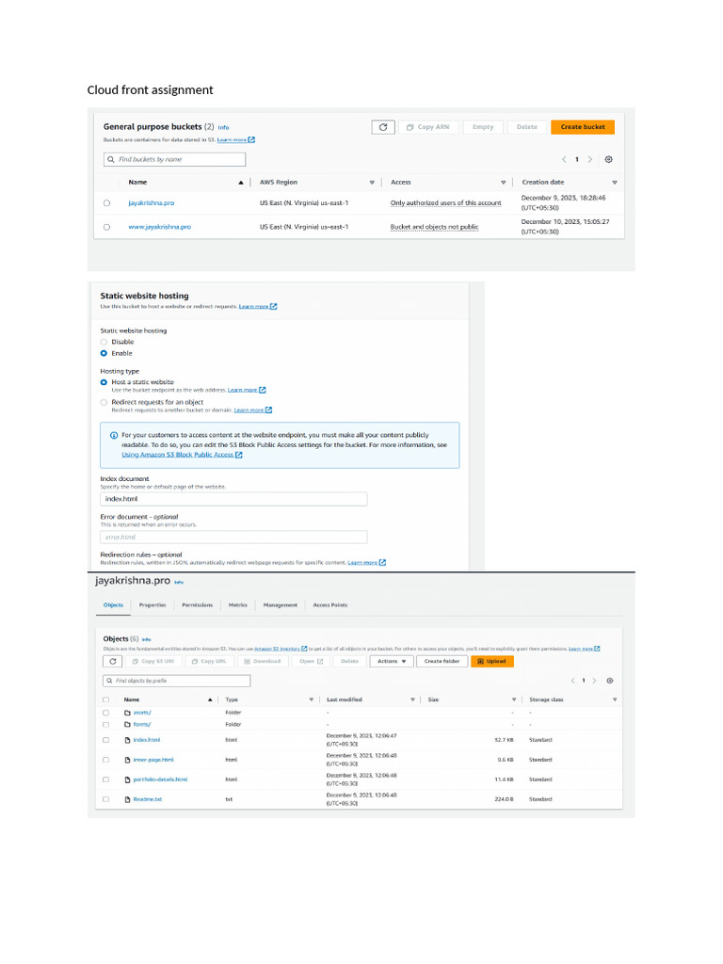Switch to the Objects tab
Screen dimensions: 723x964
113,605
